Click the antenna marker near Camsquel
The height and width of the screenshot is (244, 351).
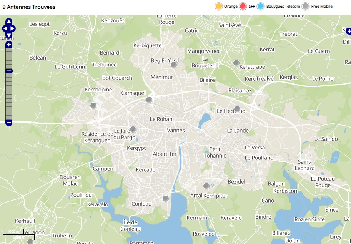coord(149,100)
